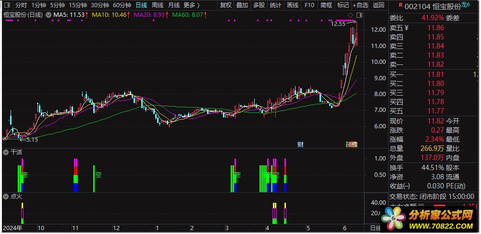The width and height of the screenshot is (481, 234).
Task: Click the 复权 button
Action: 225,5
